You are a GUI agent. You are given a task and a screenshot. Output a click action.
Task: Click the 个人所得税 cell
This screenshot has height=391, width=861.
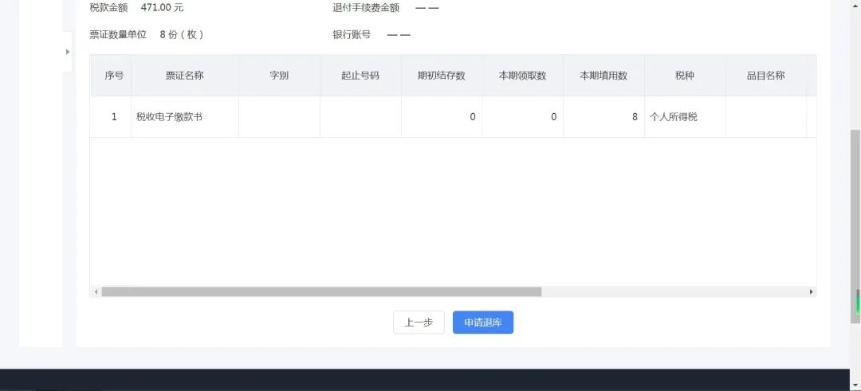click(x=685, y=117)
